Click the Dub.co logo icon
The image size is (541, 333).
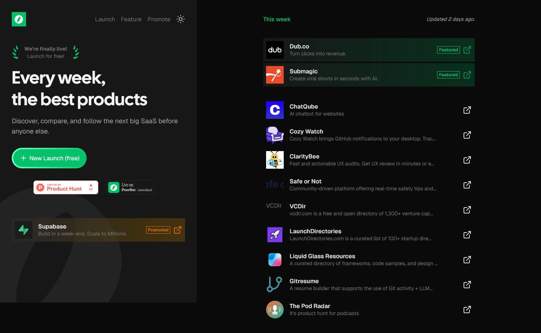[275, 50]
